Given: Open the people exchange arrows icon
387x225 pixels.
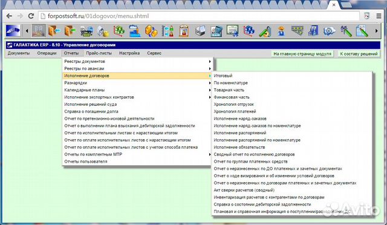Looking at the screenshot, I should pyautogui.click(x=167, y=31).
